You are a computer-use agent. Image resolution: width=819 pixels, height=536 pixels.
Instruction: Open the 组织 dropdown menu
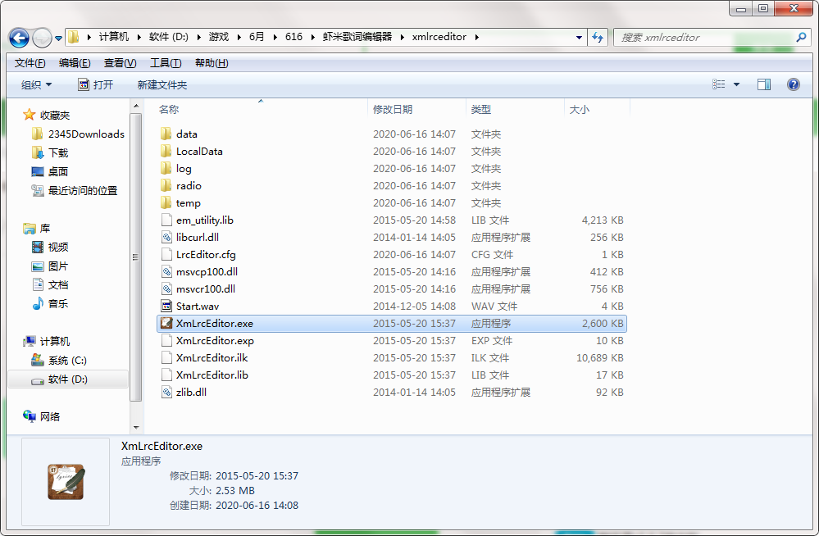point(36,85)
